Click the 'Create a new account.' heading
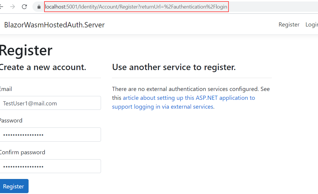 point(43,67)
